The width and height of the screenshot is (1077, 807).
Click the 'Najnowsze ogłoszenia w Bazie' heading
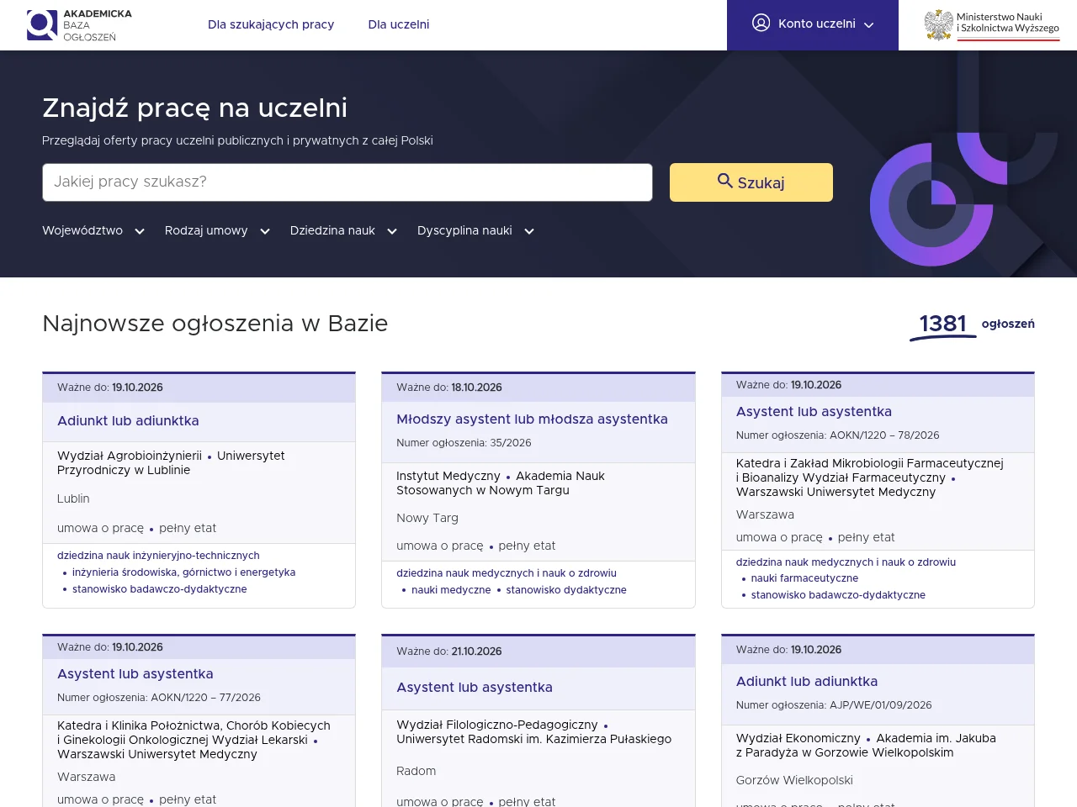215,324
